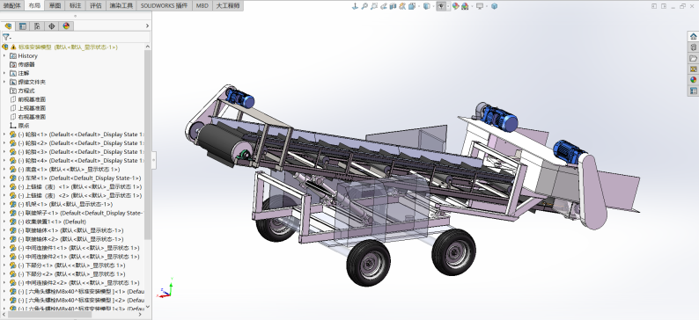Click the blue 3D cube icon at toolbar end
699x320 pixels.
(494, 6)
